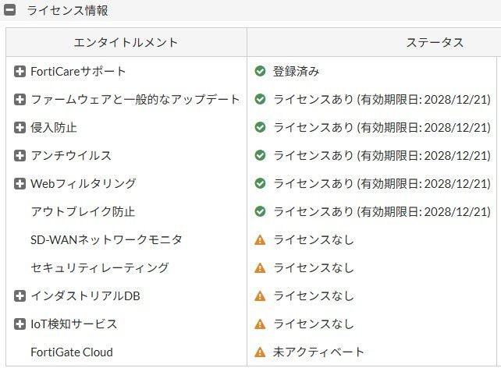Click the green check icon for 侵入防止 license
Viewport: 501px width, 368px height.
261,128
